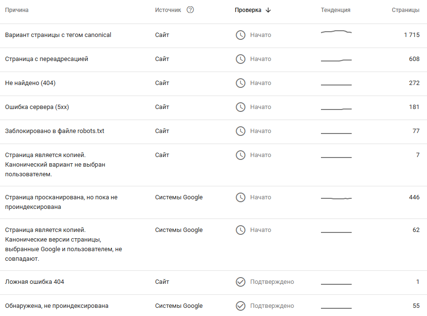Image resolution: width=427 pixels, height=316 pixels.
Task: Click clock icon in Страница с переадресацией row
Action: 240,59
